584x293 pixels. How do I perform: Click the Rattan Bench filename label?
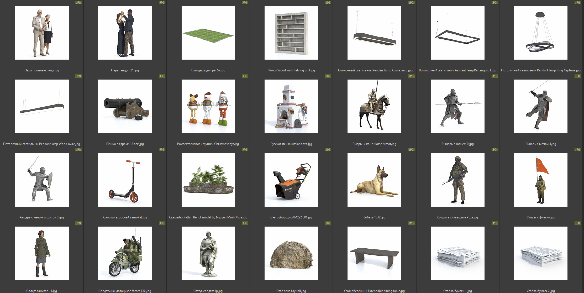point(208,217)
